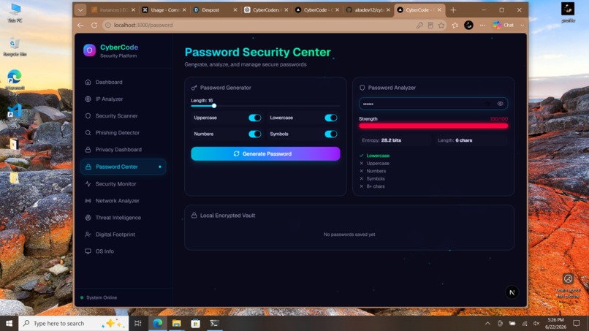Click the CyberCode shield logo icon
589x331 pixels.
coord(89,50)
